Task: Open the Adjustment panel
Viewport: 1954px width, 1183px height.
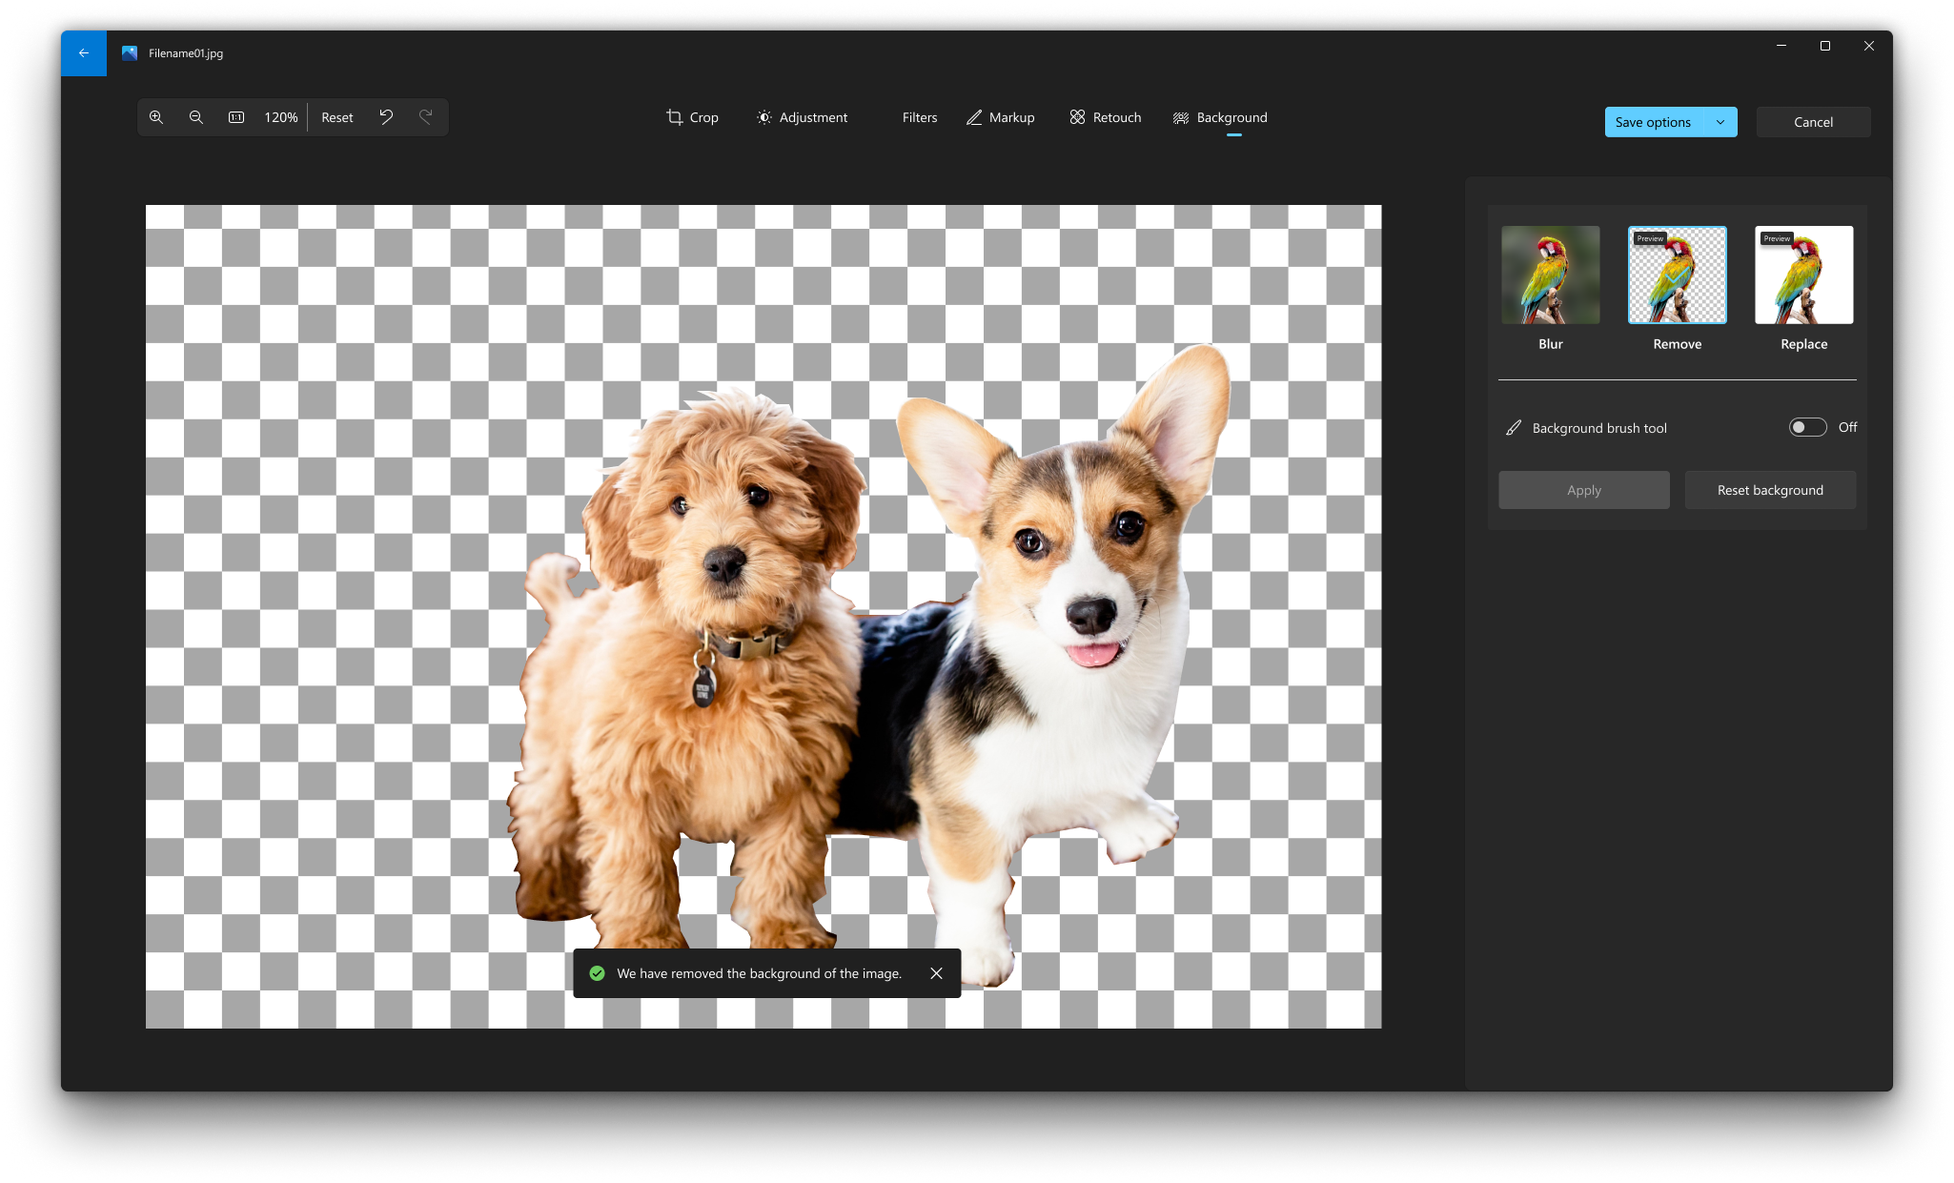Action: tap(803, 117)
